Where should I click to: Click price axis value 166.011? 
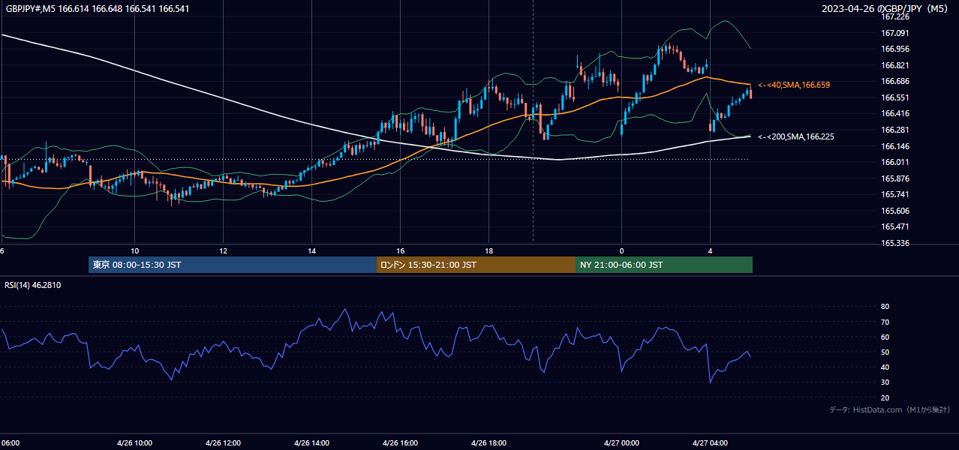[x=894, y=162]
